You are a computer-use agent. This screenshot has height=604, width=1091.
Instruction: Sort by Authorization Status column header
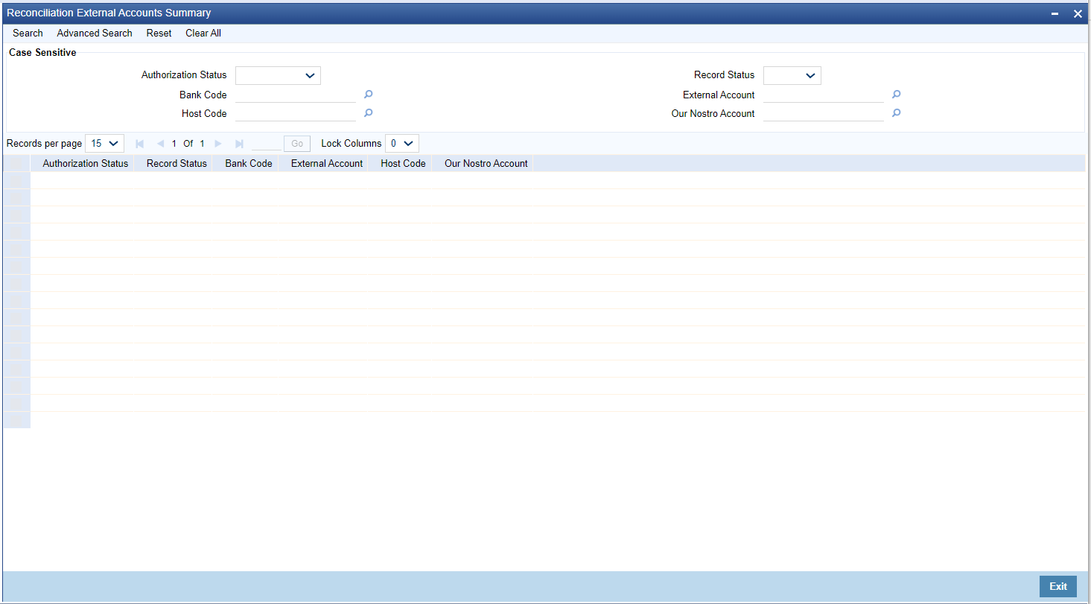pos(86,163)
